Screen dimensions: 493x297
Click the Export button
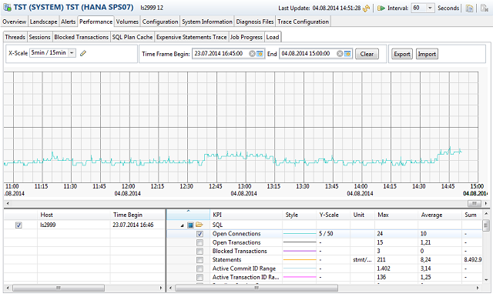(402, 54)
